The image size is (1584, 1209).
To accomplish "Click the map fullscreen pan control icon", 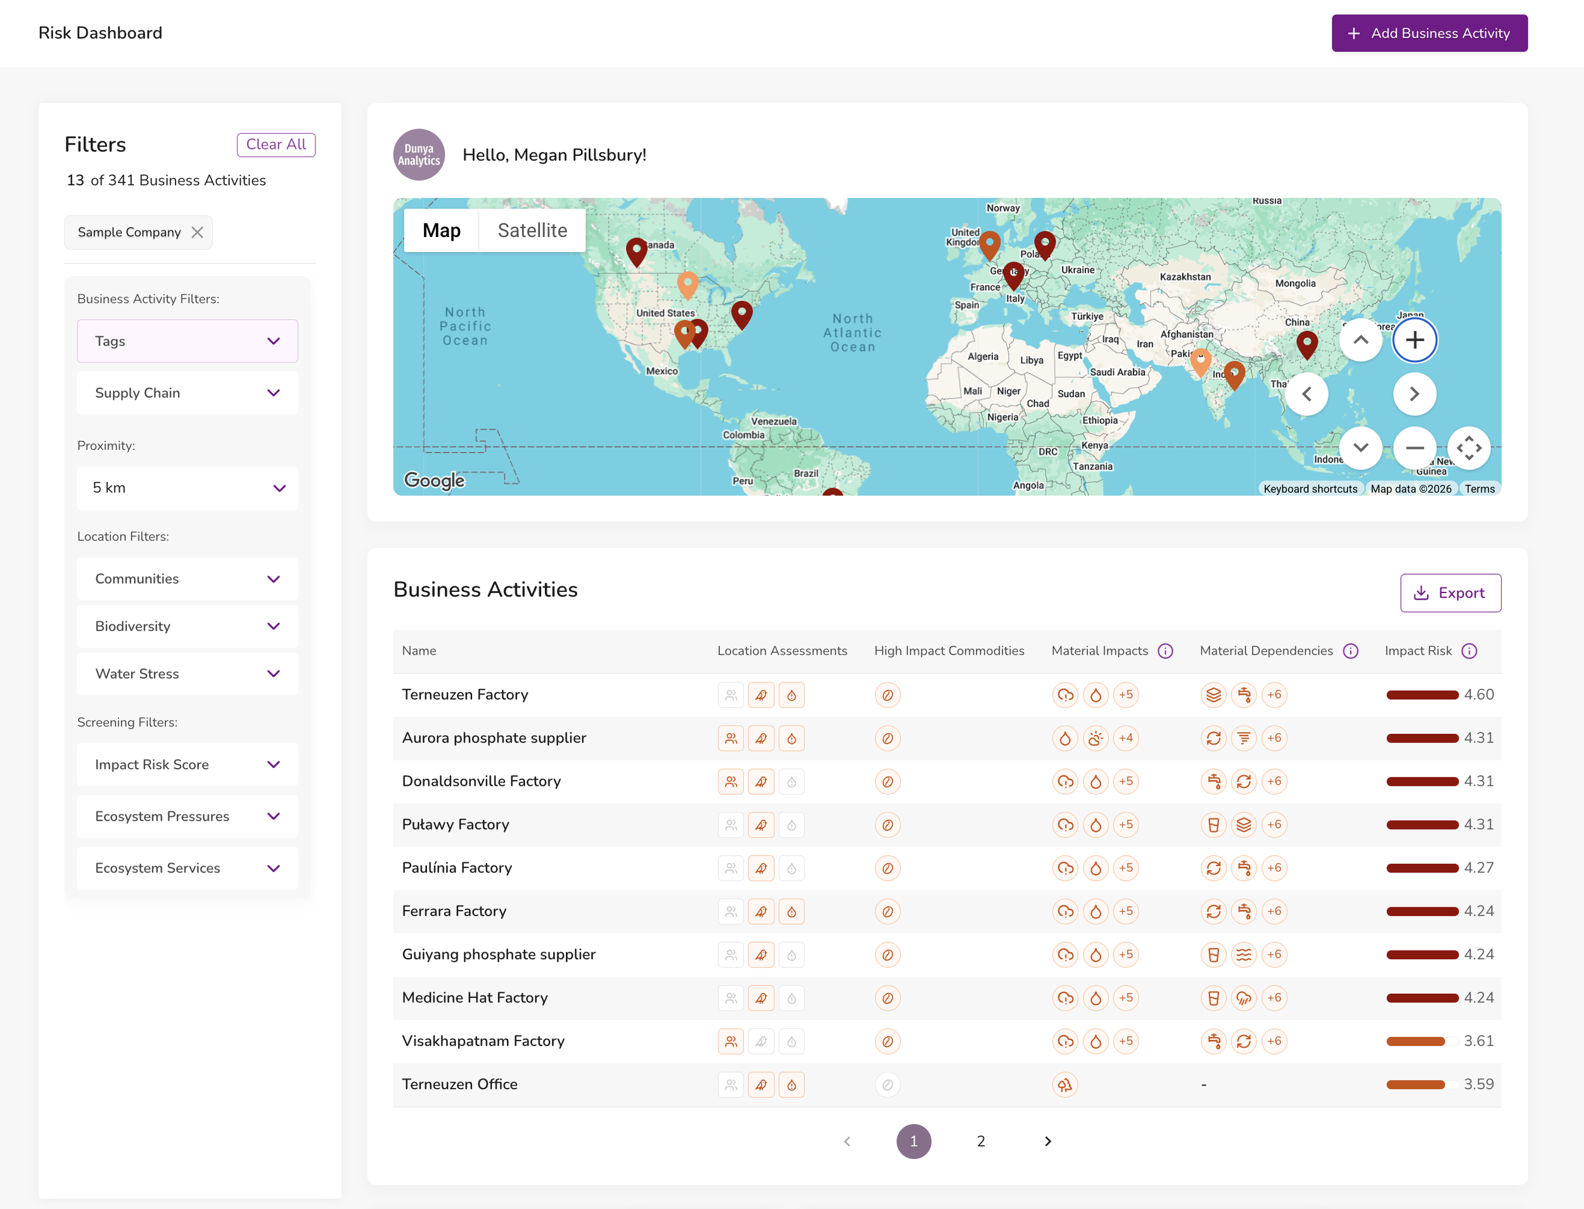I will (x=1469, y=447).
